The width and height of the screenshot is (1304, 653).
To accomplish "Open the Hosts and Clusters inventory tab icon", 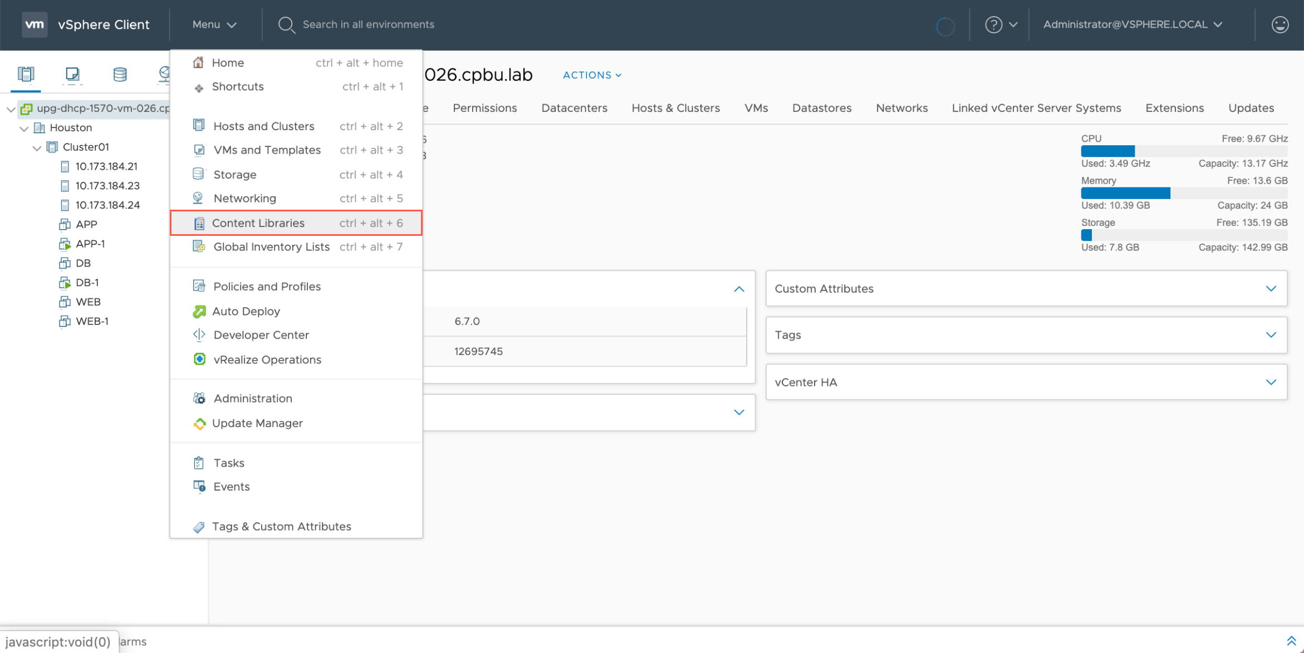I will [26, 74].
